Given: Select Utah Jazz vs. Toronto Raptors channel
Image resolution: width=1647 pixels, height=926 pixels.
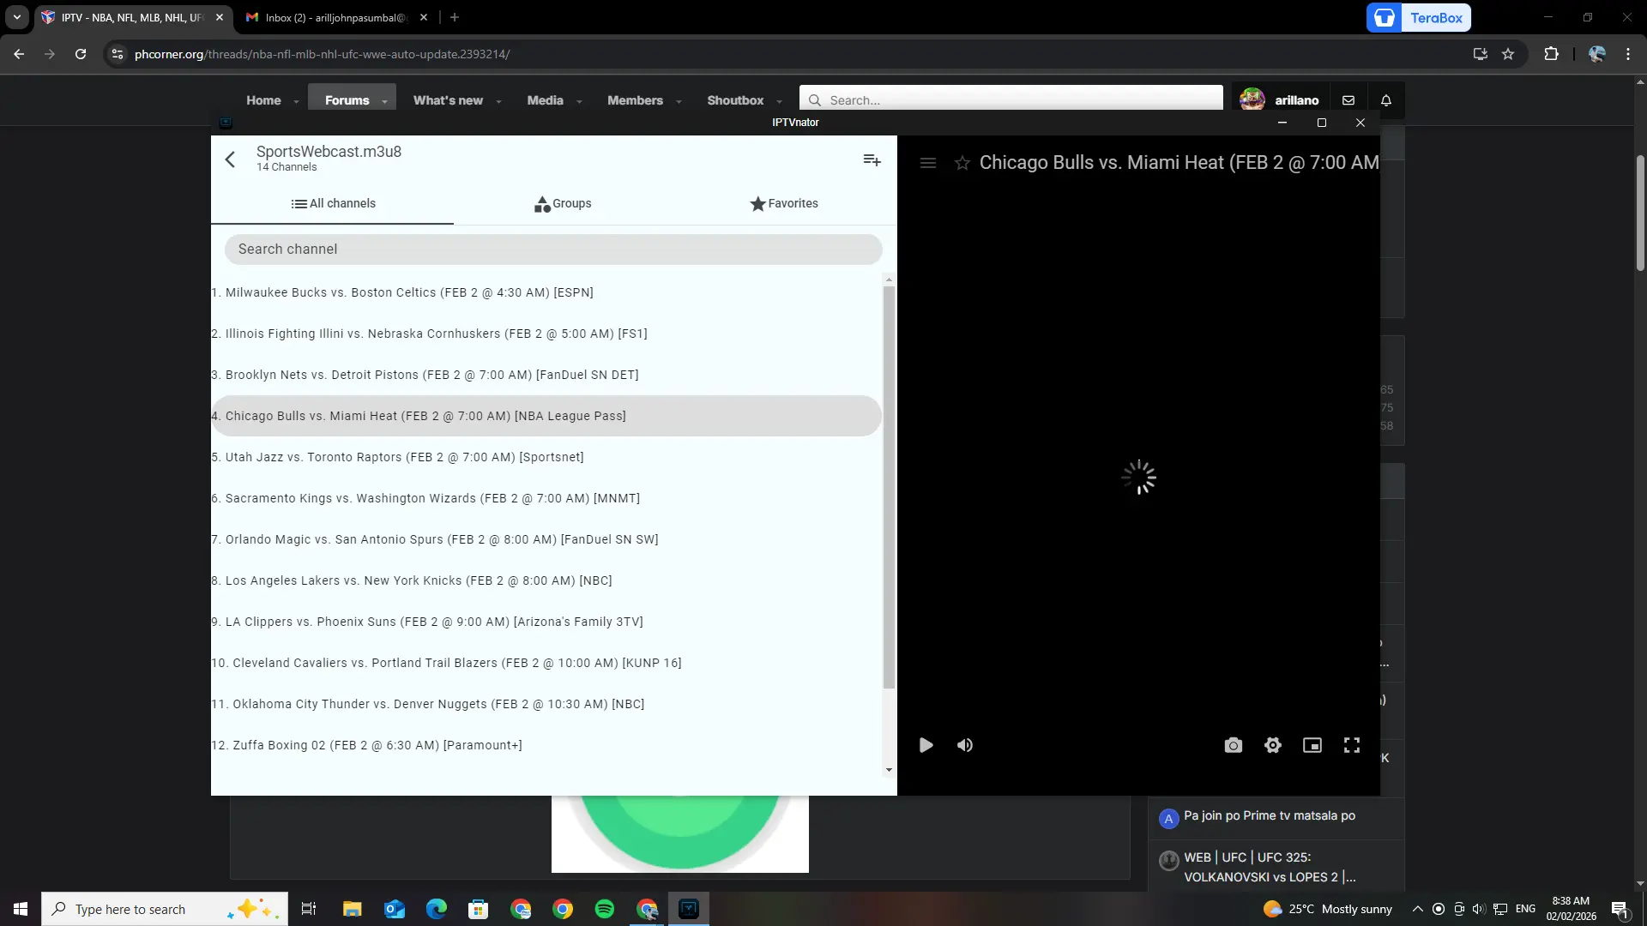Looking at the screenshot, I should (x=546, y=457).
